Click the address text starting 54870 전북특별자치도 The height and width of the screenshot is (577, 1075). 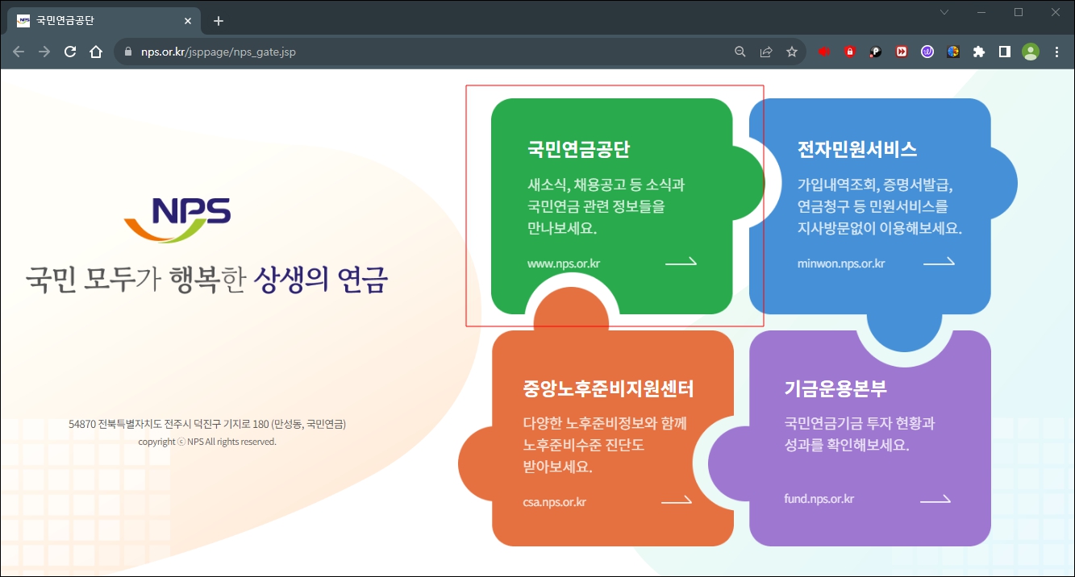(207, 424)
